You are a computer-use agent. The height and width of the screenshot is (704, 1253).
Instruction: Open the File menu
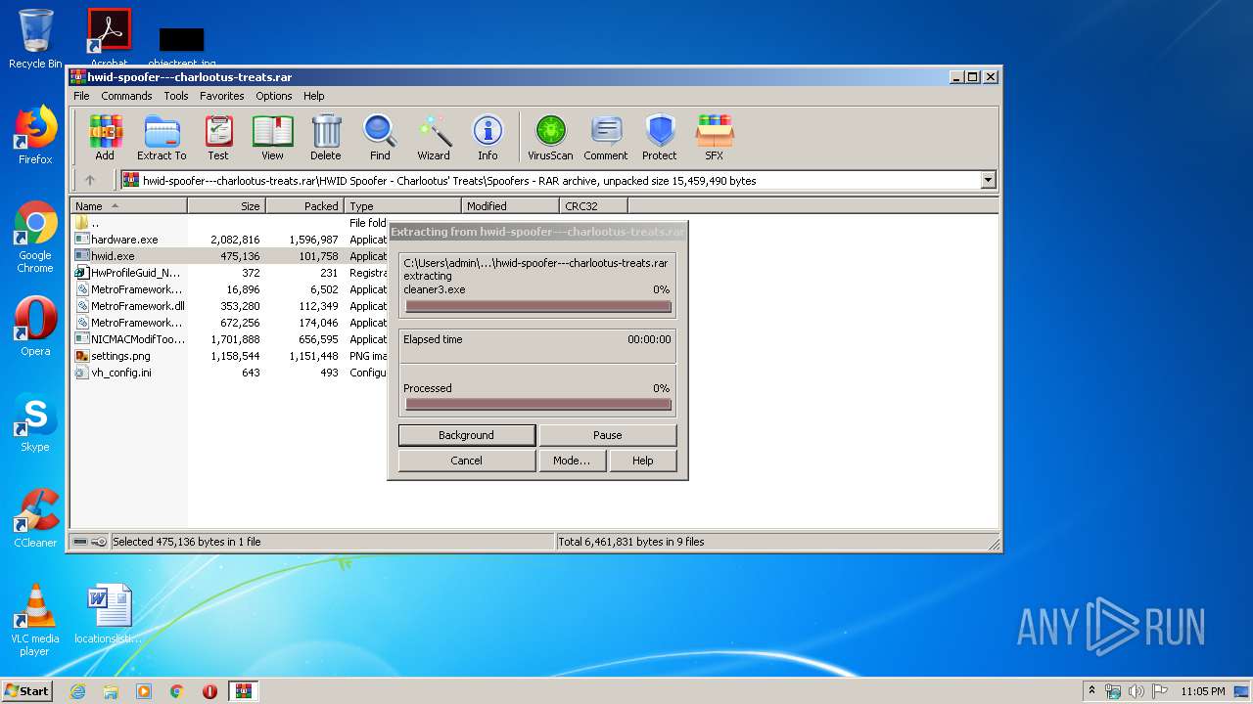click(x=81, y=96)
